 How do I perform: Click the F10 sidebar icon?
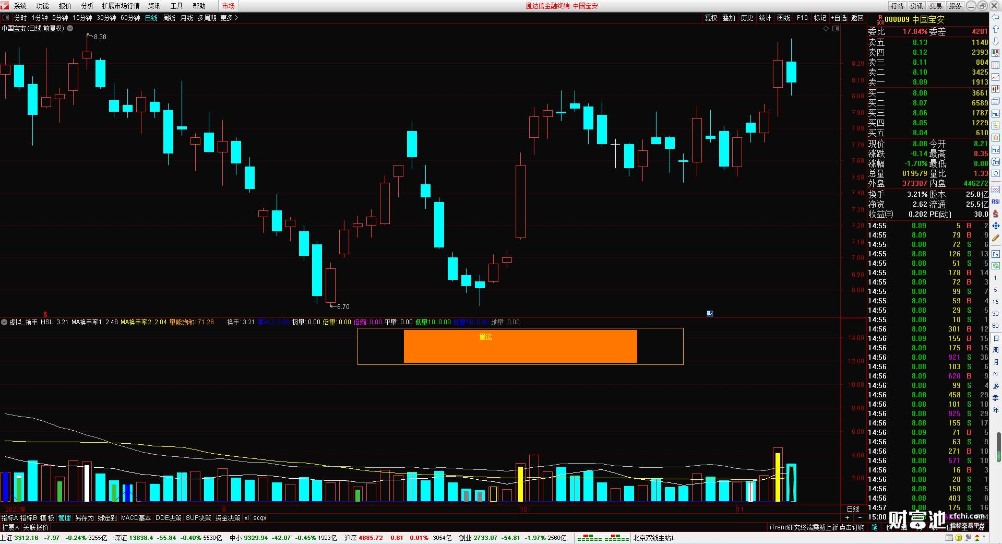point(996,113)
